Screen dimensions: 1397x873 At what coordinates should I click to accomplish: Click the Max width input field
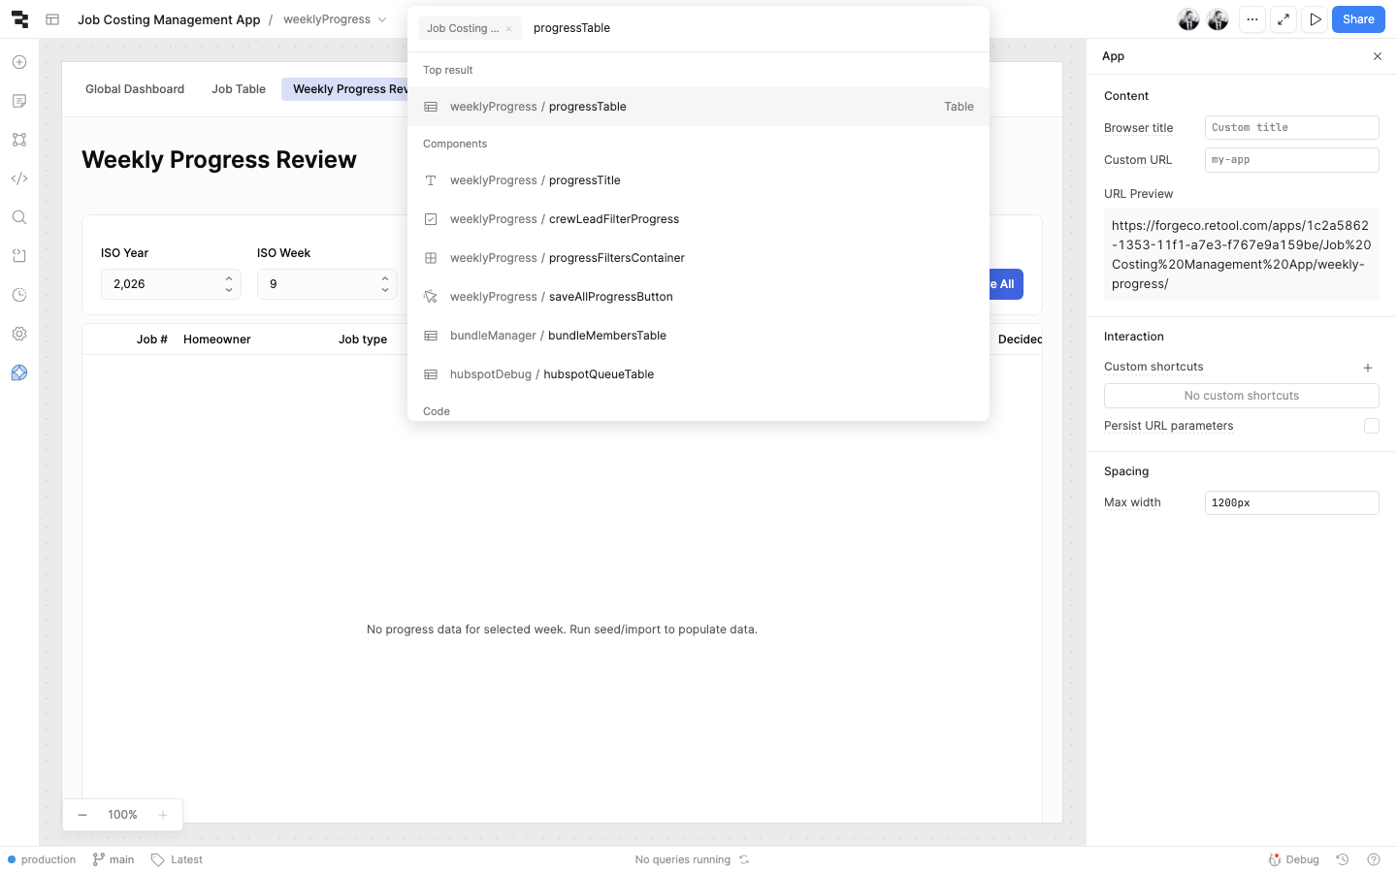tap(1290, 502)
